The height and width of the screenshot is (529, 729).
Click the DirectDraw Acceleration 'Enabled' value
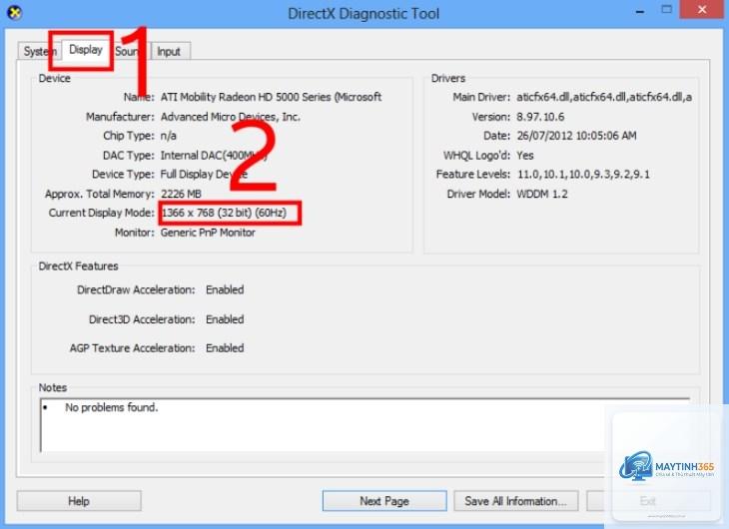(225, 289)
